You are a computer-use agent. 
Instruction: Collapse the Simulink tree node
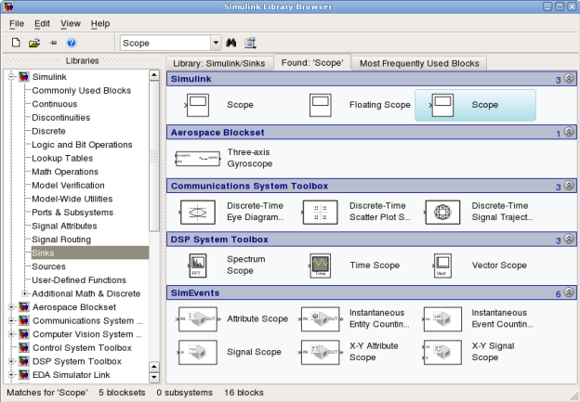[11, 77]
